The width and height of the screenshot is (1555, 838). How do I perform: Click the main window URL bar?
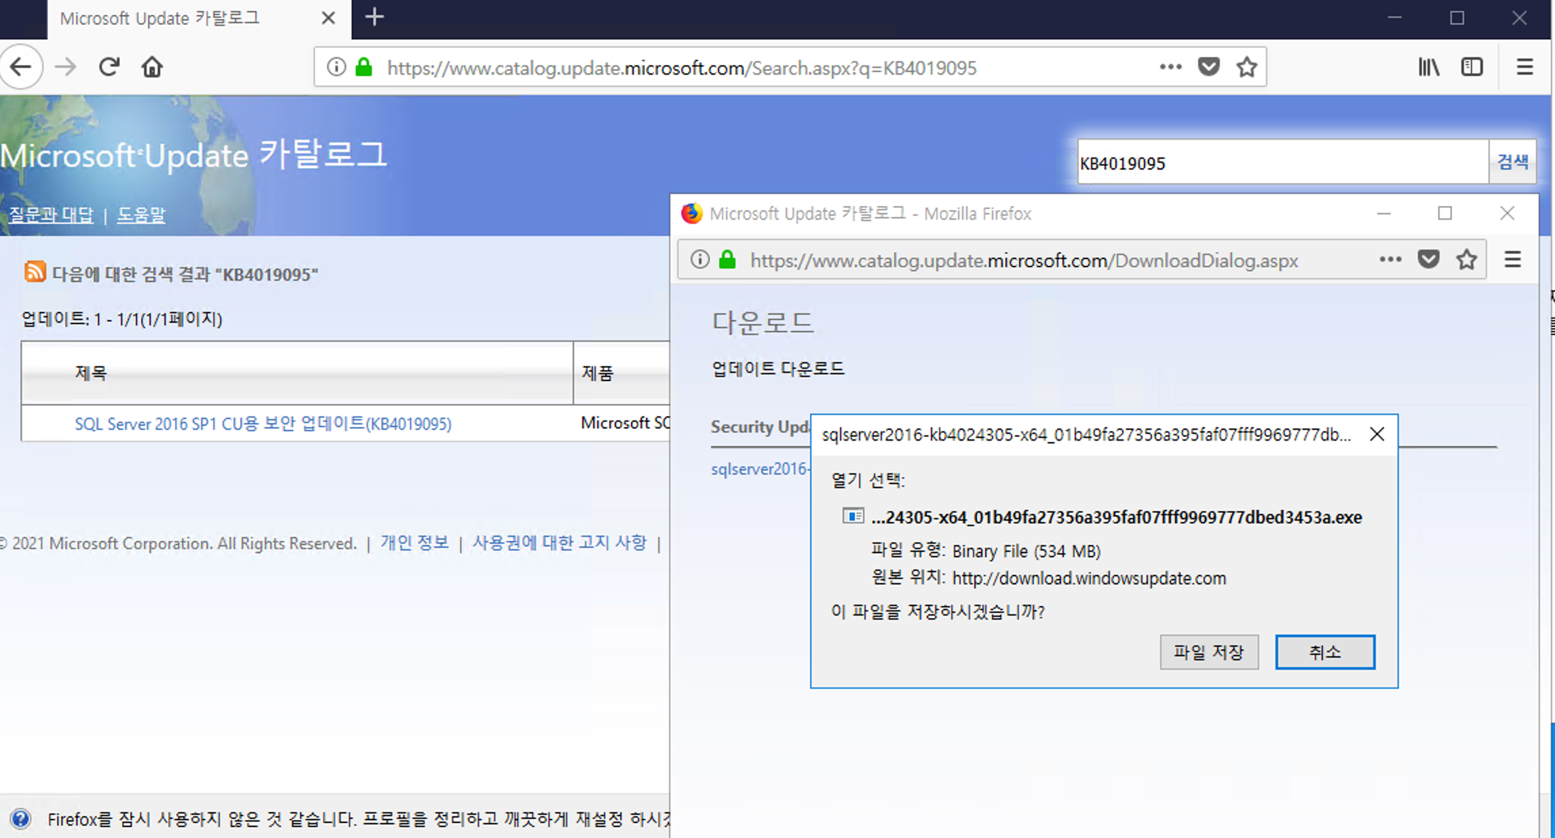click(x=790, y=67)
